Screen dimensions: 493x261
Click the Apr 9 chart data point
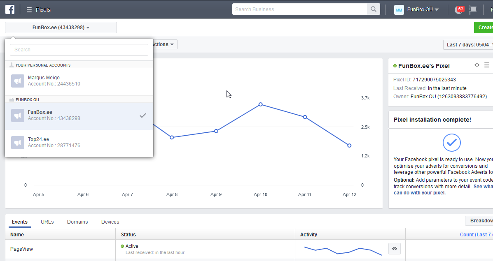coord(216,131)
